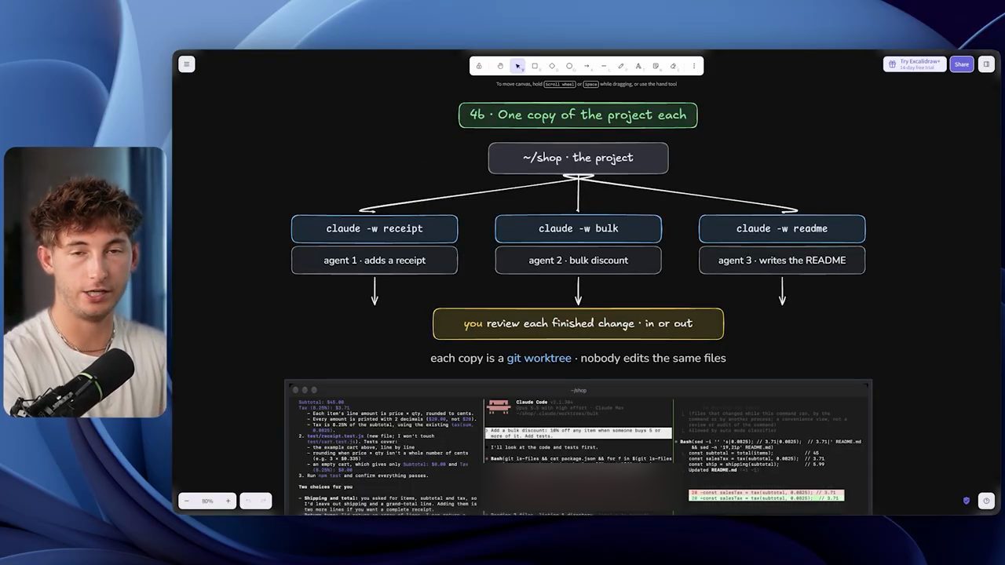Click Try Excalidraw+ free trial button

click(x=915, y=64)
